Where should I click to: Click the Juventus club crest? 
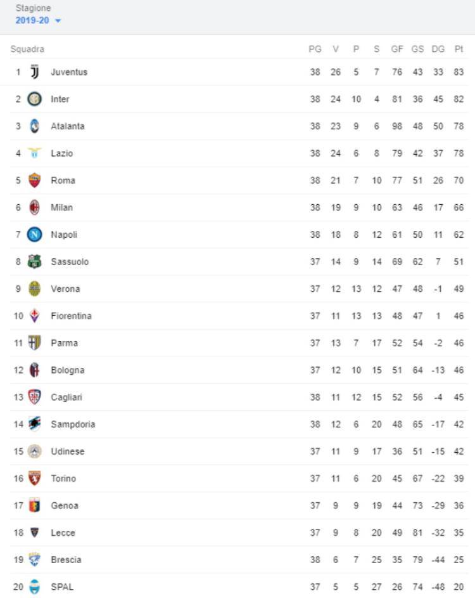pyautogui.click(x=35, y=72)
